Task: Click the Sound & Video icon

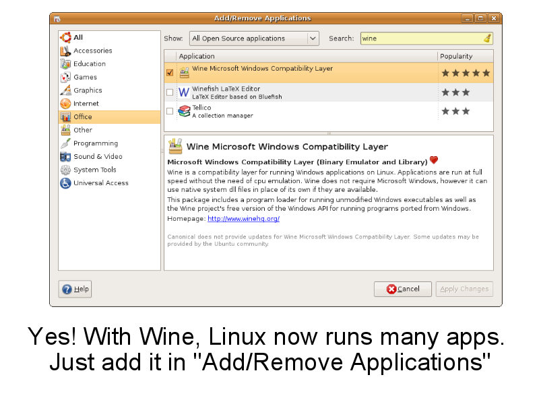Action: pyautogui.click(x=65, y=157)
